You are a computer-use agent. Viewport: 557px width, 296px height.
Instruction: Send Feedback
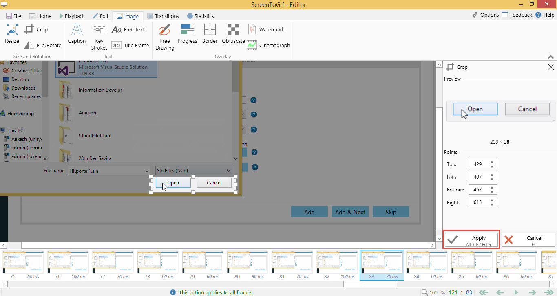[x=517, y=15]
